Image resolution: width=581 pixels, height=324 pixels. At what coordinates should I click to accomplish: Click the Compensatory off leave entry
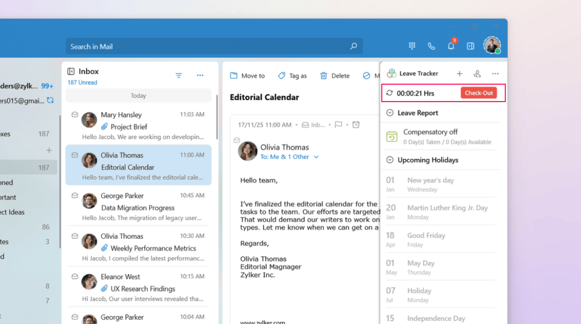(x=441, y=137)
